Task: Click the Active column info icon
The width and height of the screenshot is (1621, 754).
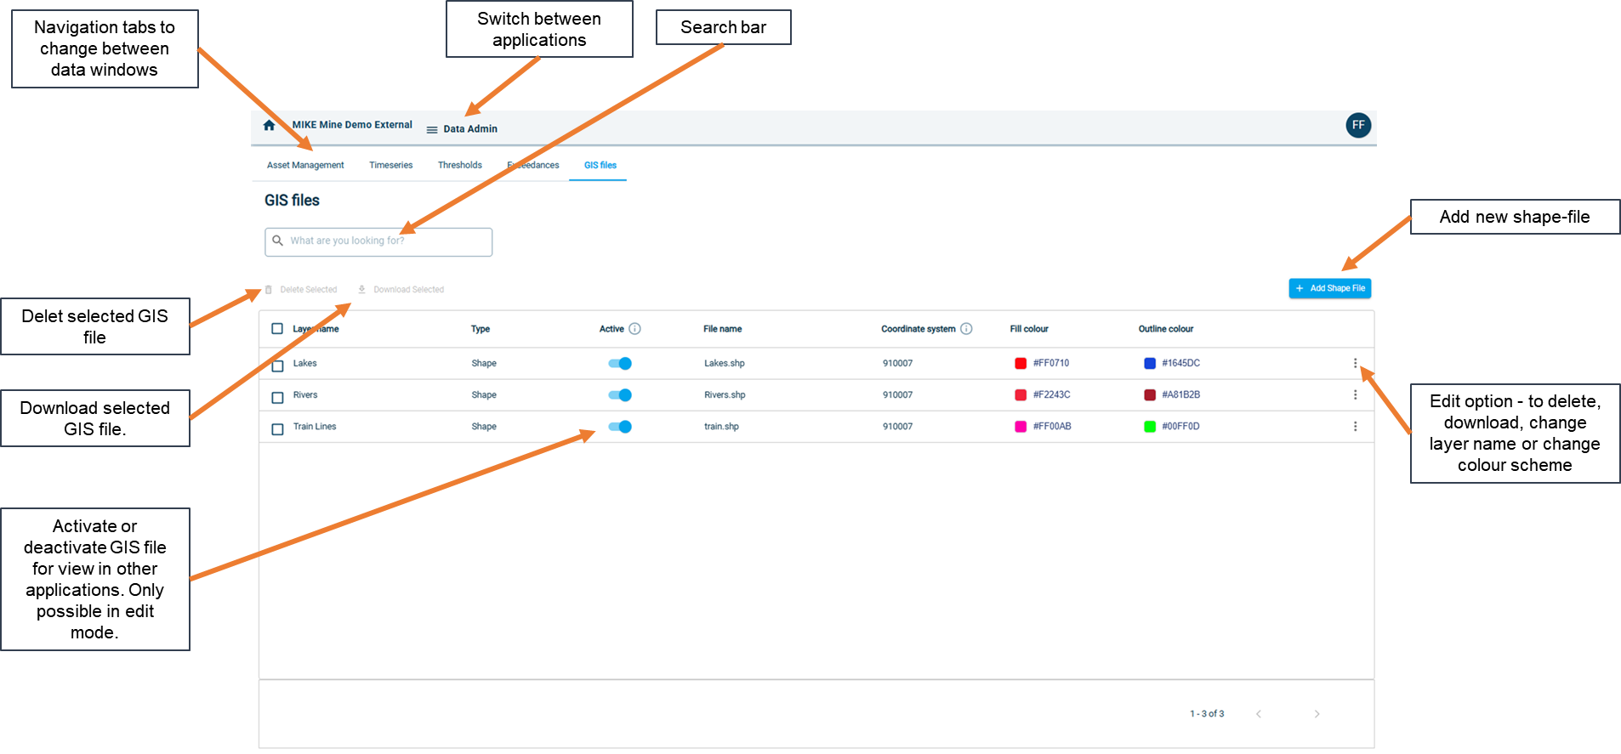Action: (x=634, y=329)
